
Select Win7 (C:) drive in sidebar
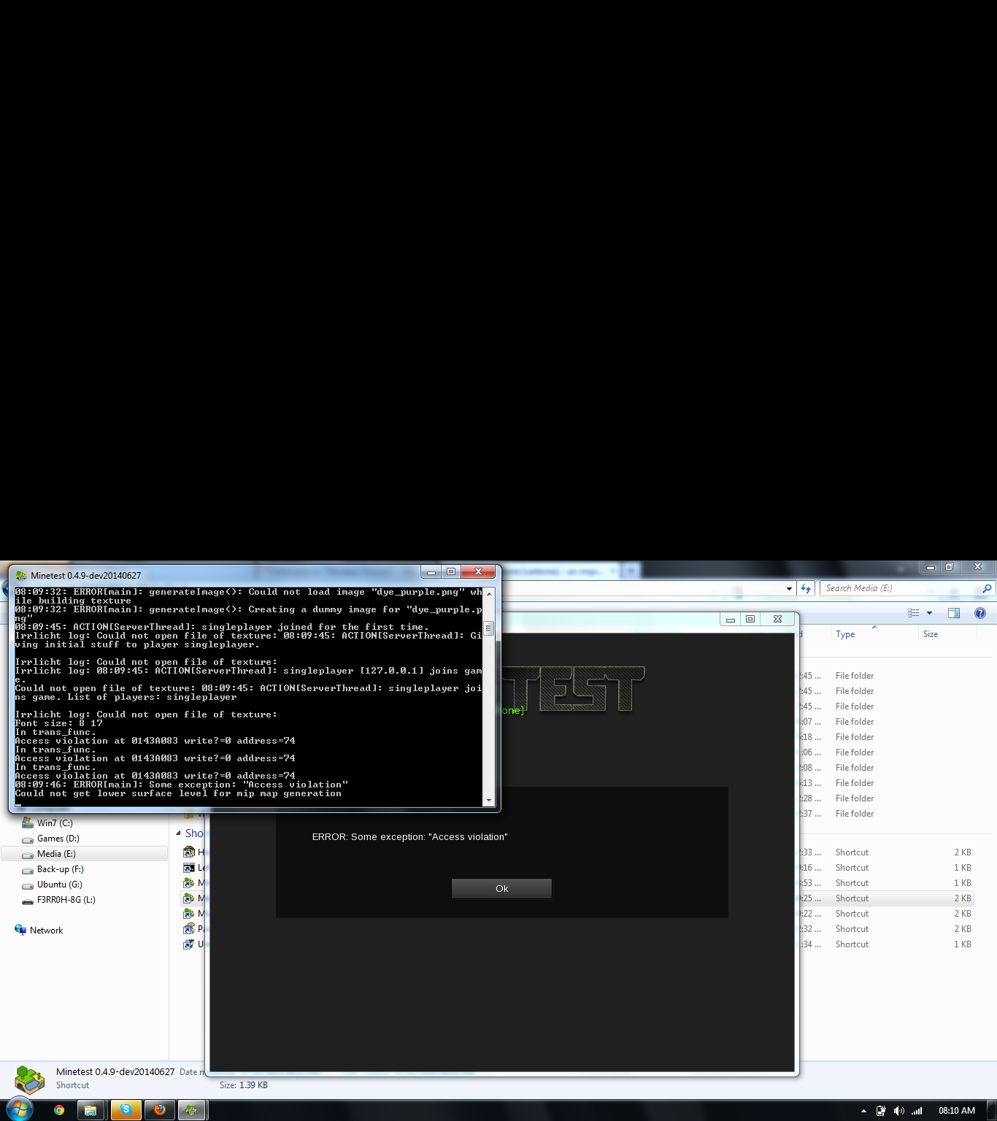click(55, 823)
